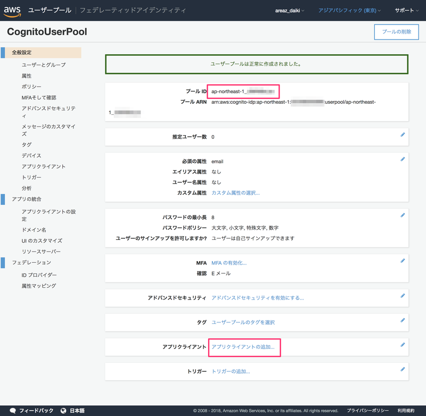Click the CognitoUserPool title

pos(47,32)
